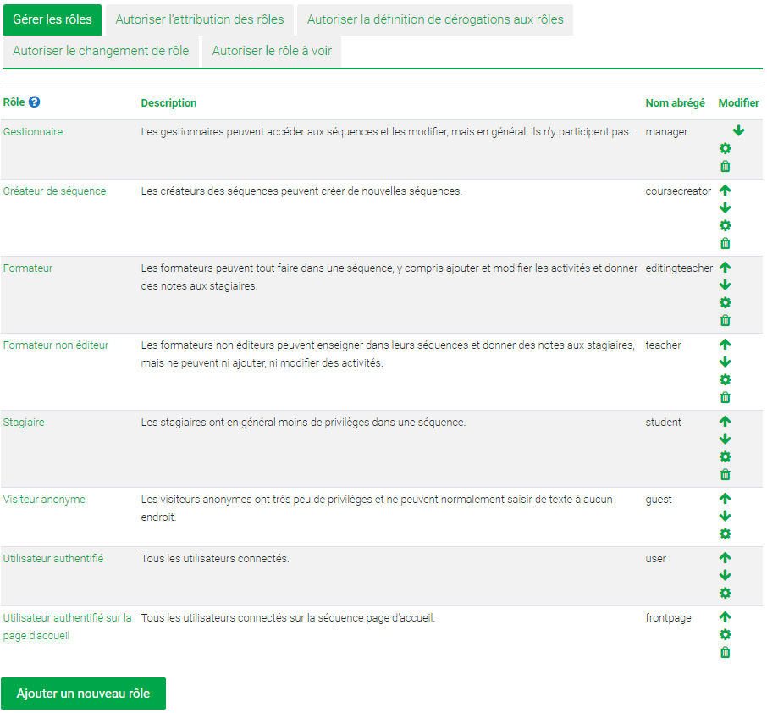Delete the student role
The width and height of the screenshot is (767, 713).
pos(725,475)
